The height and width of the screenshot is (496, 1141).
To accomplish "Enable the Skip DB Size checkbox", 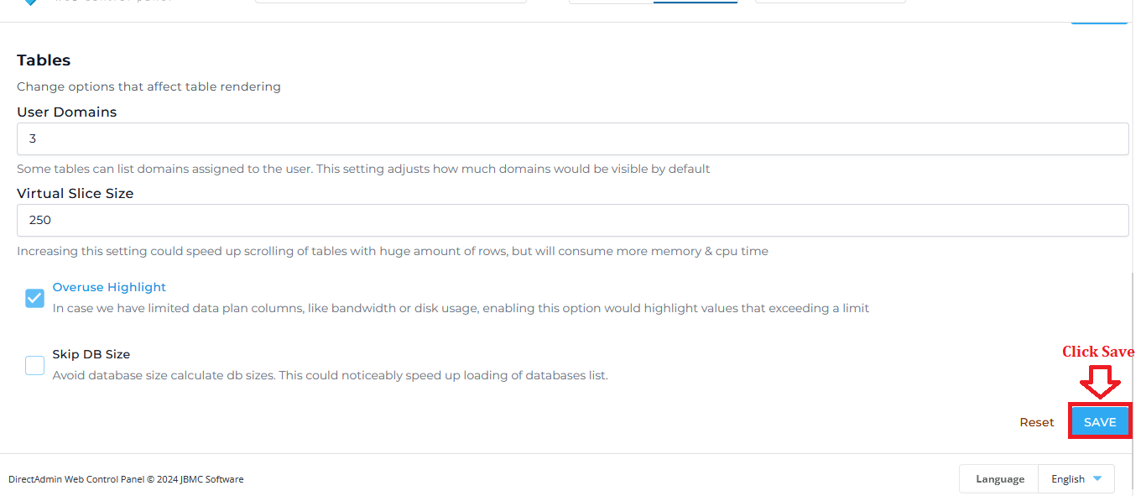I will [x=34, y=365].
